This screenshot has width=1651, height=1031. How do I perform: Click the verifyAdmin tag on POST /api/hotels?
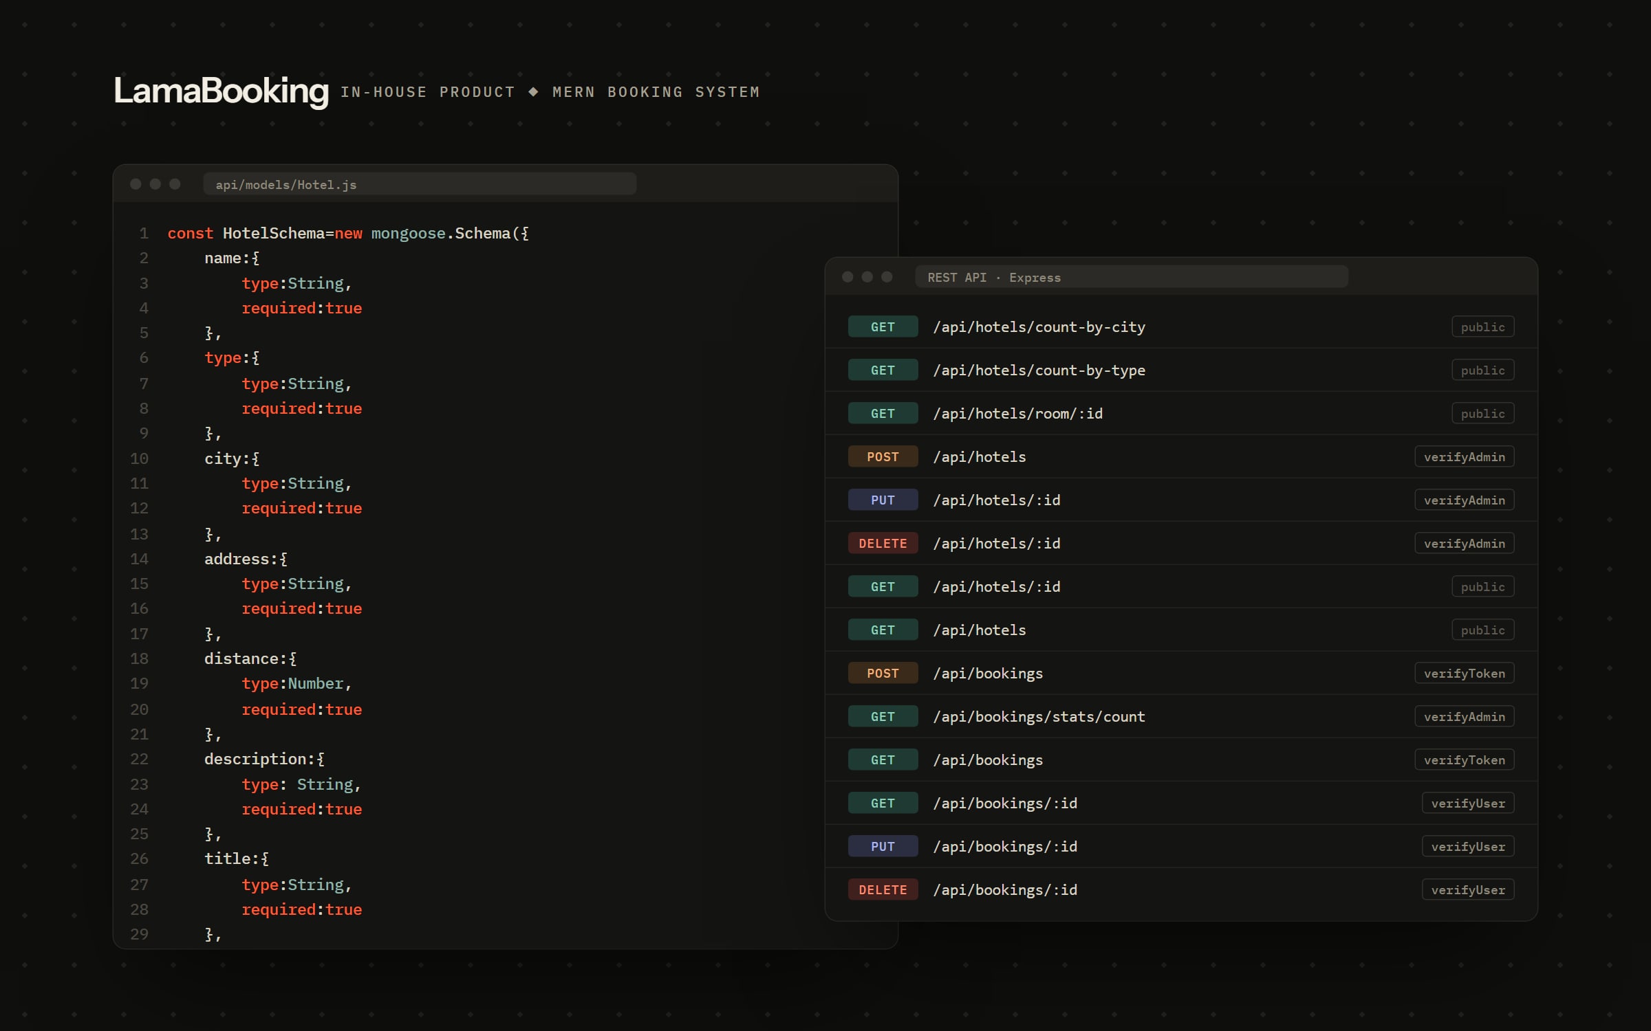[x=1464, y=457]
